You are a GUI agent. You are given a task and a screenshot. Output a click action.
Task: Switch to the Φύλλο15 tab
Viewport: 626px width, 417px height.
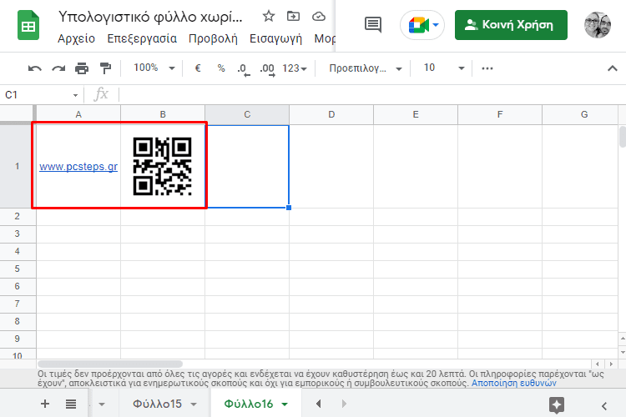157,404
